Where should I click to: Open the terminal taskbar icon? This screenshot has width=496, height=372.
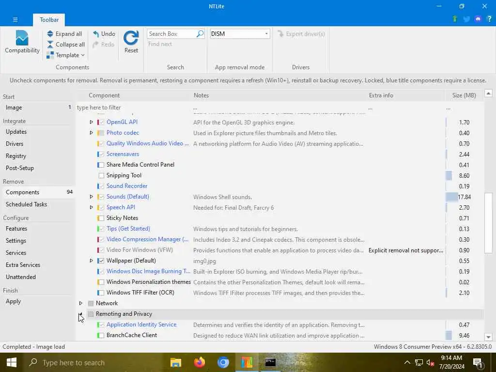coord(270,362)
